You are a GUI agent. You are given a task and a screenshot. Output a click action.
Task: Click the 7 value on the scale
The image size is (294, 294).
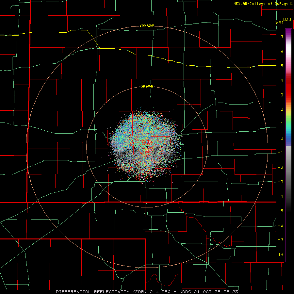[282, 37]
